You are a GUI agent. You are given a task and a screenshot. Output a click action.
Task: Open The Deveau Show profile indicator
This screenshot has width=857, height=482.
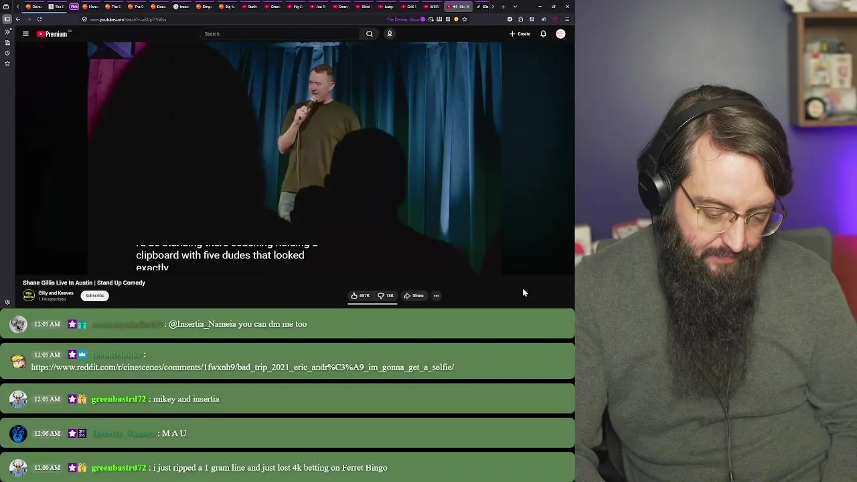tap(406, 19)
